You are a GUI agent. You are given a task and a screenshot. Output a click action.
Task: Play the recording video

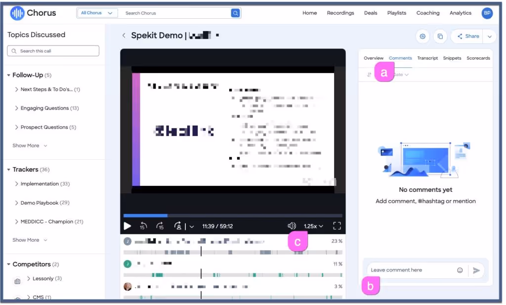127,226
